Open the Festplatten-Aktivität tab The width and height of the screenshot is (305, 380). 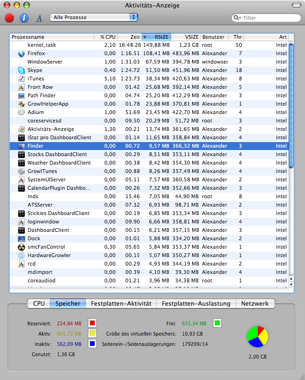[x=121, y=304]
